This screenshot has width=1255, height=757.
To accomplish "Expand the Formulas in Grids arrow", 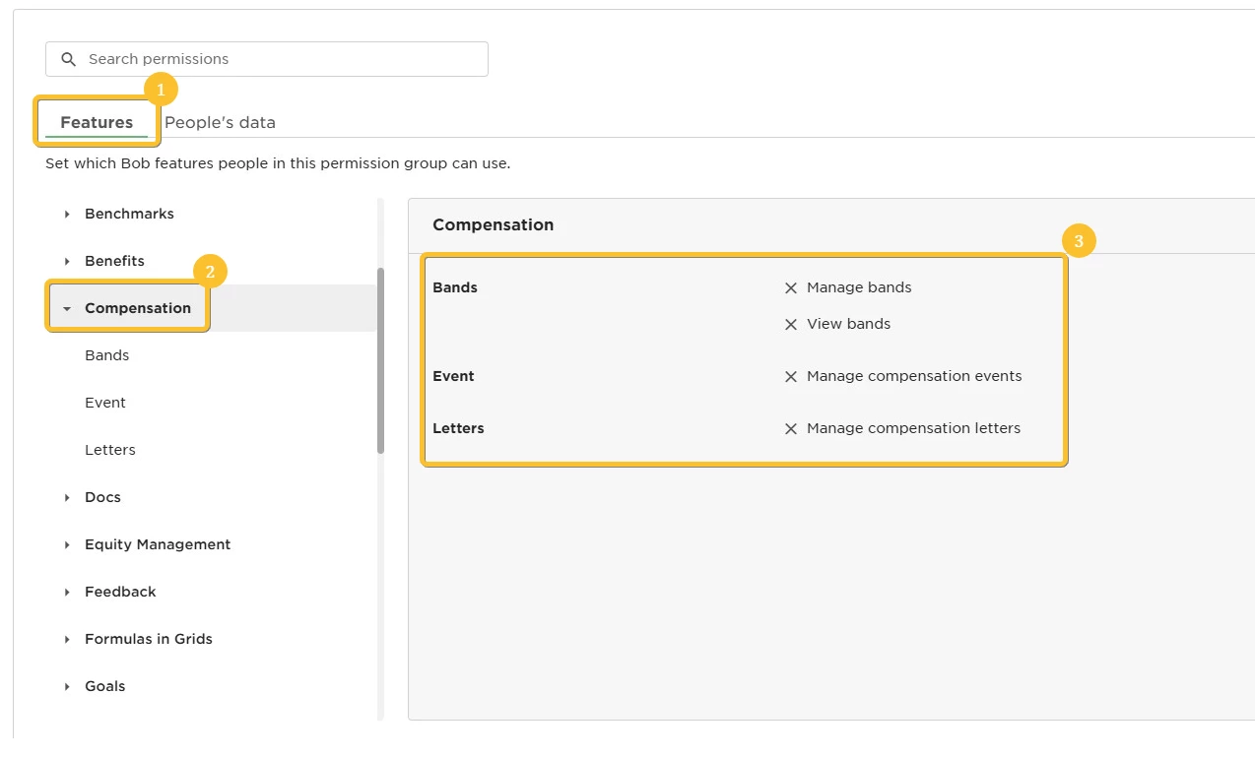I will tap(67, 639).
